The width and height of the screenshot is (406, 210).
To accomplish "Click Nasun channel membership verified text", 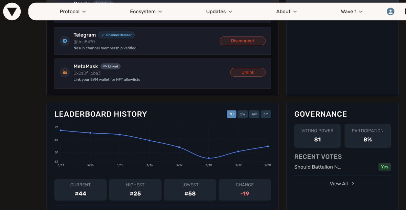I will [x=105, y=48].
